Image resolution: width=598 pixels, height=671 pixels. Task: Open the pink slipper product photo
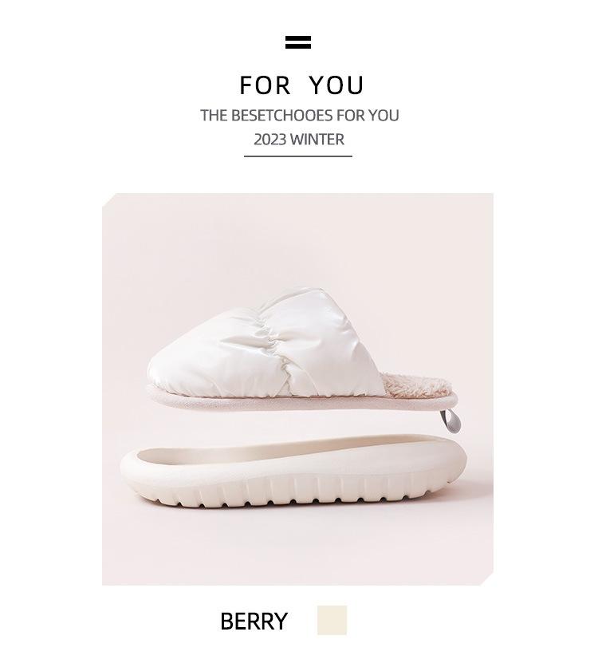click(x=297, y=389)
